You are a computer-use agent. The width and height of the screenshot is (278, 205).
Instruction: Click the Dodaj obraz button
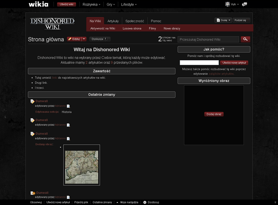(214, 114)
